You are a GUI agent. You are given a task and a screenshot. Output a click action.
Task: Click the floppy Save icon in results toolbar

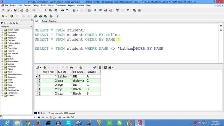100,68
